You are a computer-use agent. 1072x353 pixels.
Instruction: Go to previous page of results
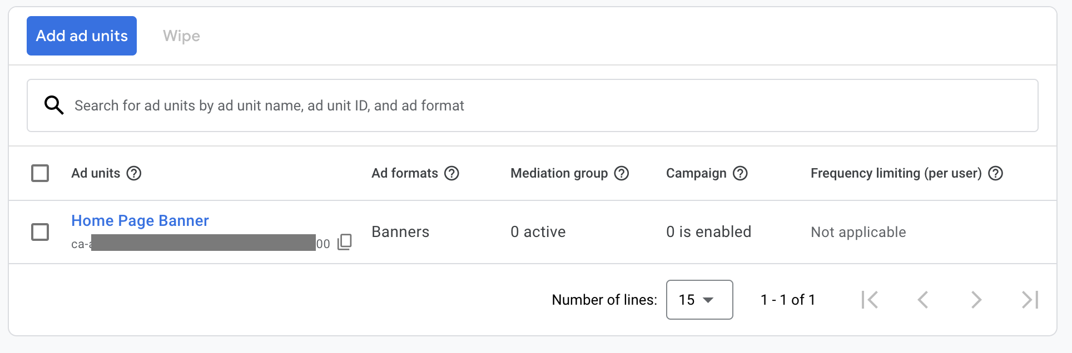click(923, 300)
